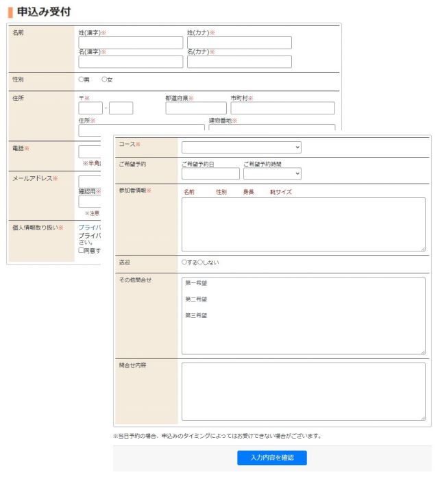The image size is (440, 479).
Task: Click the 個人情報取り扱い row label
Action: pos(38,228)
